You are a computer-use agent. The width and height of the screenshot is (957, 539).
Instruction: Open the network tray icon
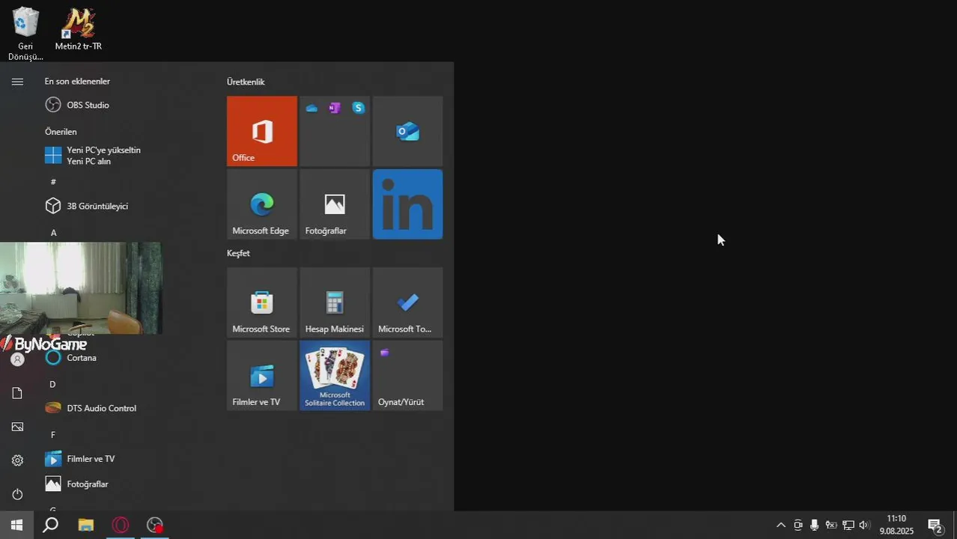coord(848,525)
